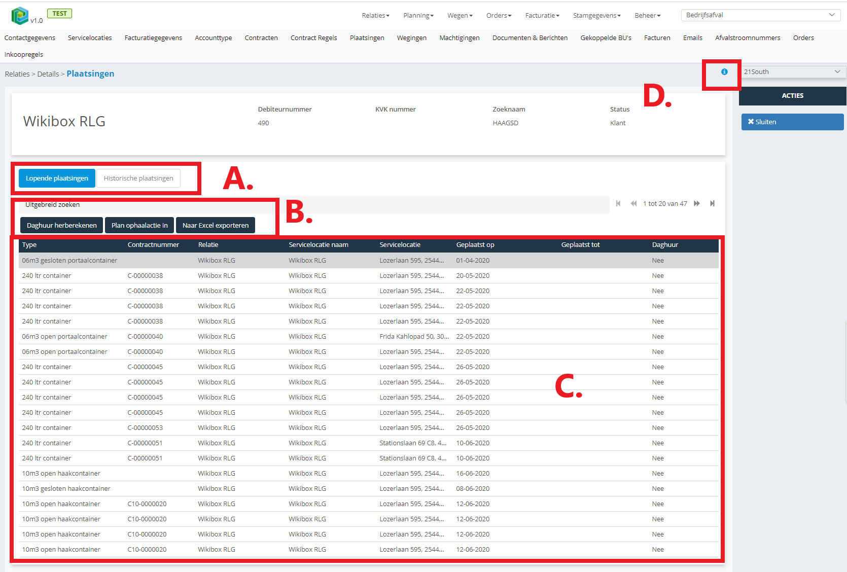Select the Frida Kahlopad 50 row
The width and height of the screenshot is (847, 572).
pyautogui.click(x=369, y=337)
